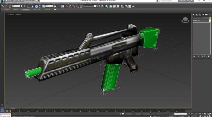The height and width of the screenshot is (117, 212).
Task: Open the Modifiers menu
Action: tap(38, 3)
